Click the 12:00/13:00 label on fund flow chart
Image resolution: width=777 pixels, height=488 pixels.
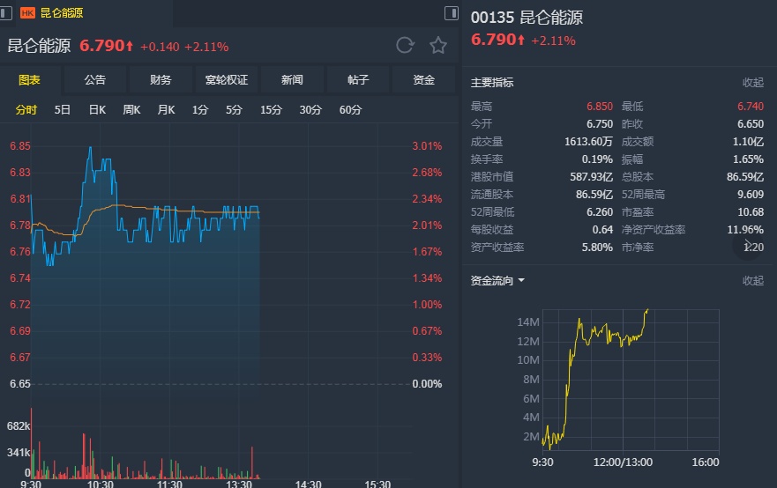(623, 462)
